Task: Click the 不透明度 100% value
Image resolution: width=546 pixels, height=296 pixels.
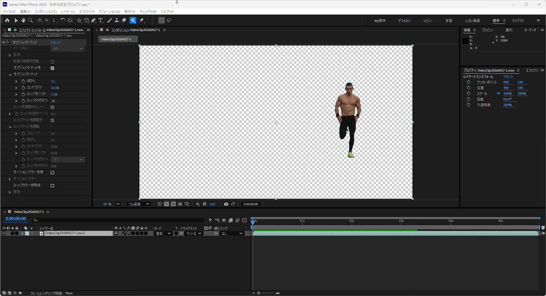Action: click(x=508, y=105)
